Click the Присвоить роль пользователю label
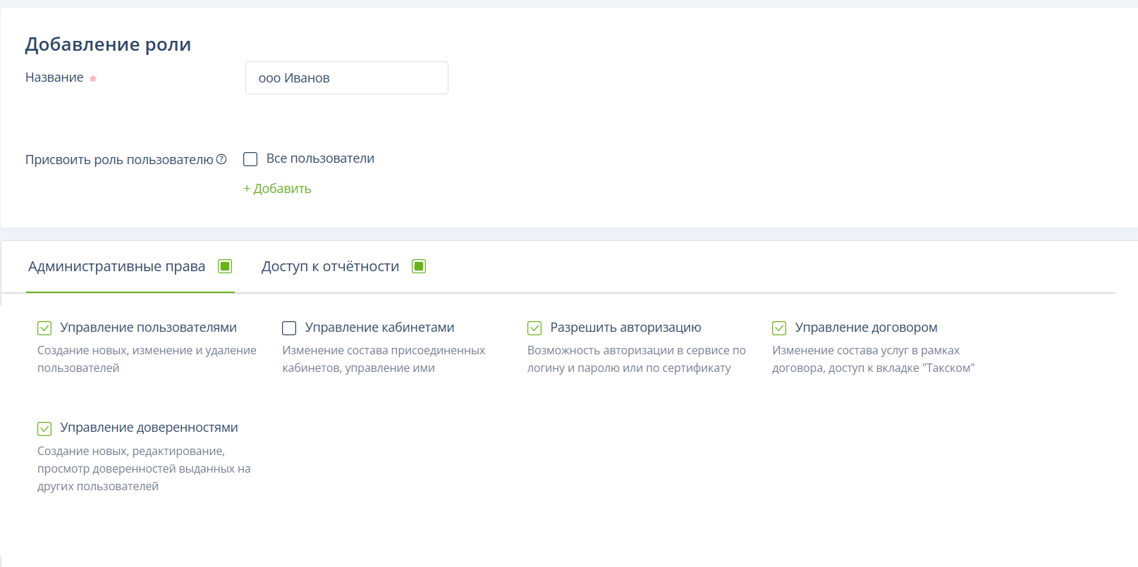 [x=119, y=160]
